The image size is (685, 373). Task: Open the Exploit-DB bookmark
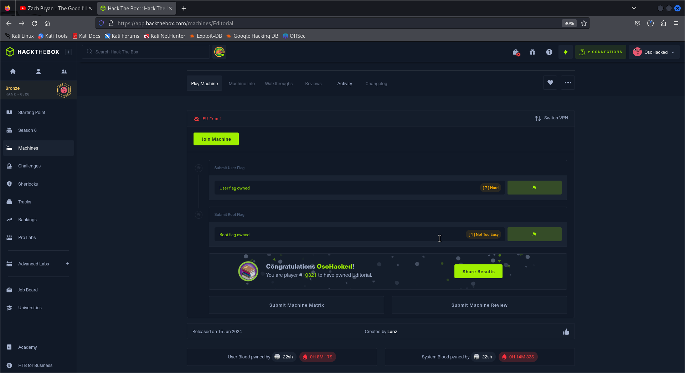tap(206, 36)
